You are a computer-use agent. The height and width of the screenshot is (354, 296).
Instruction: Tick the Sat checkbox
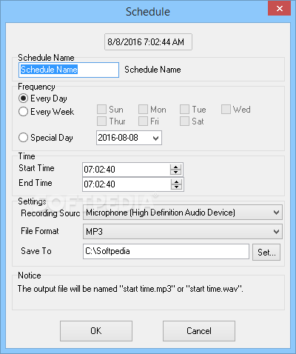[184, 121]
